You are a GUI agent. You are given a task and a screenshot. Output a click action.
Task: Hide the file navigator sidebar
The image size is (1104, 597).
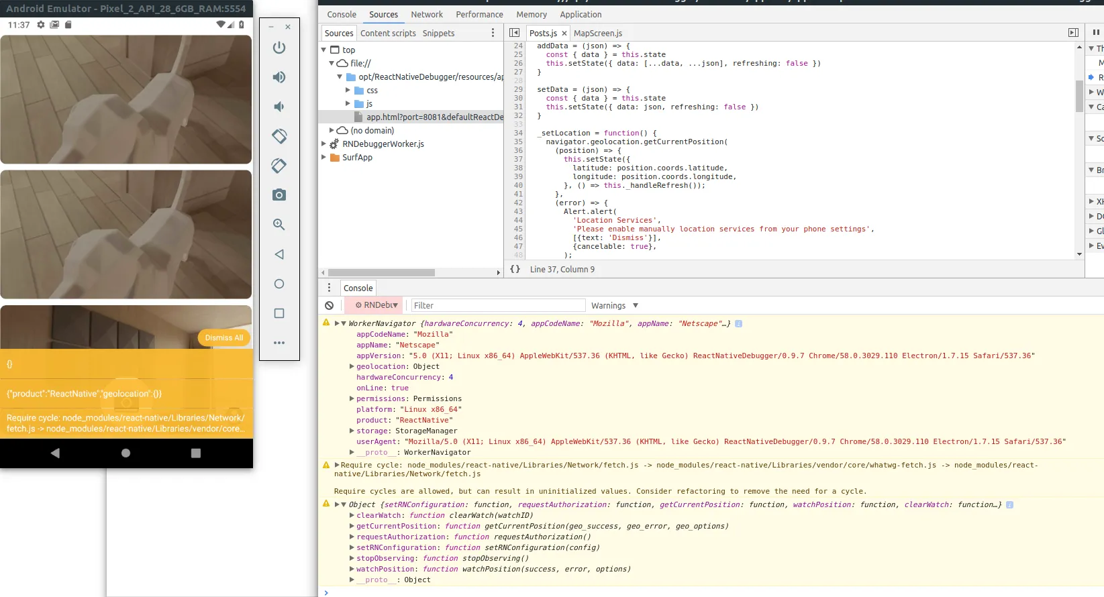tap(514, 33)
